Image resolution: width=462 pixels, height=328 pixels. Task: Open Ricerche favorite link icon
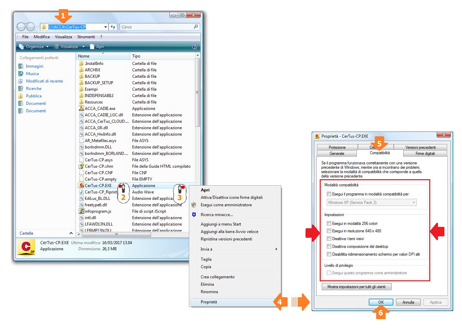[21, 89]
